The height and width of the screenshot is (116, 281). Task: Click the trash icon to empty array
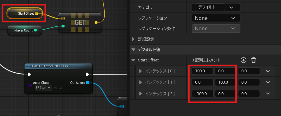click(254, 60)
